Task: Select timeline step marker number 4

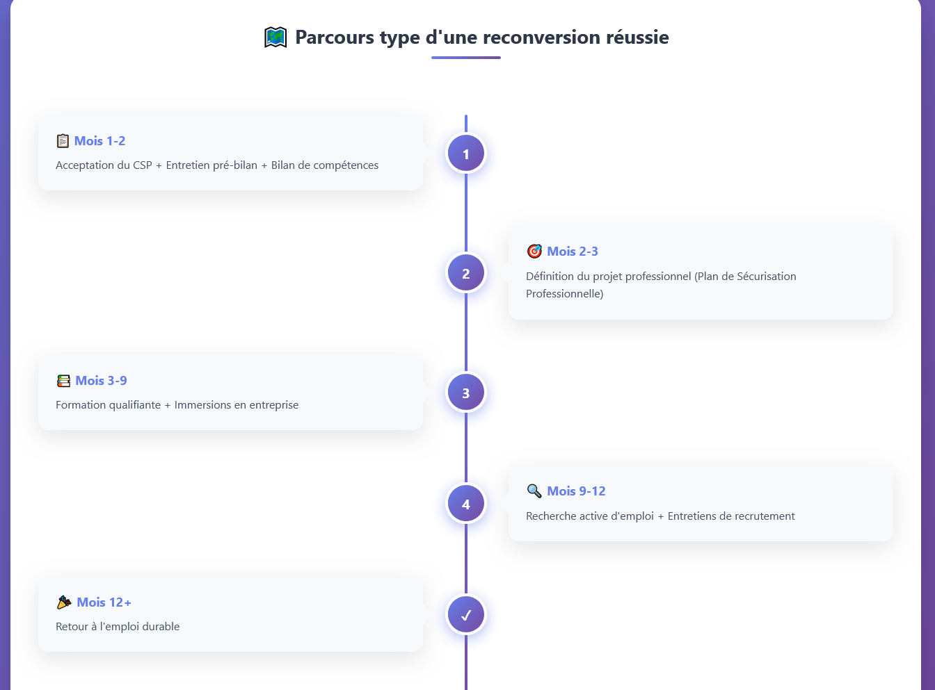Action: [466, 504]
